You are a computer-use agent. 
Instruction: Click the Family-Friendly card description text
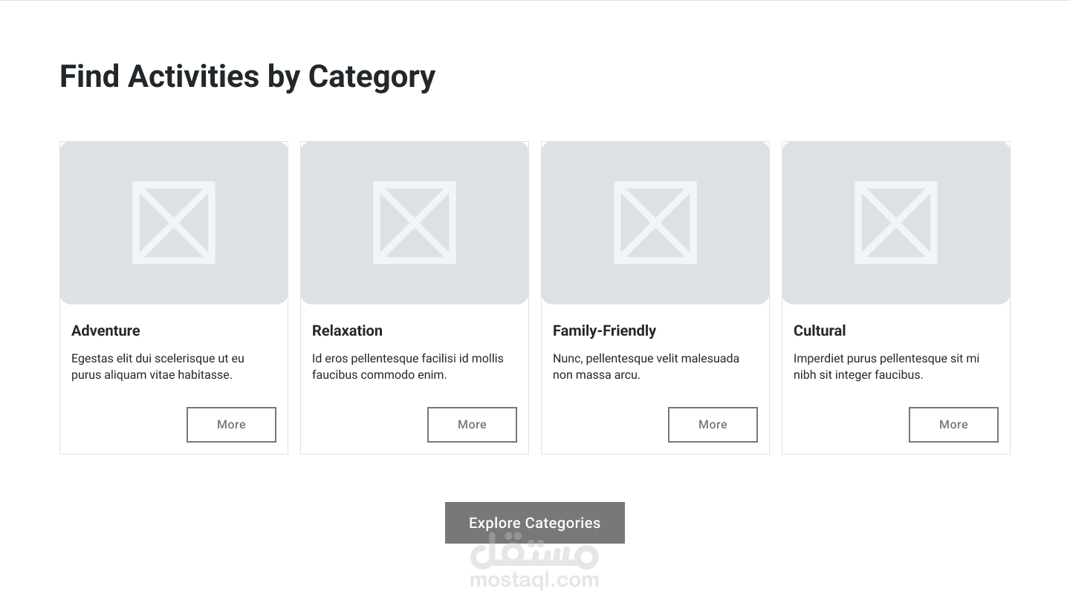tap(646, 367)
